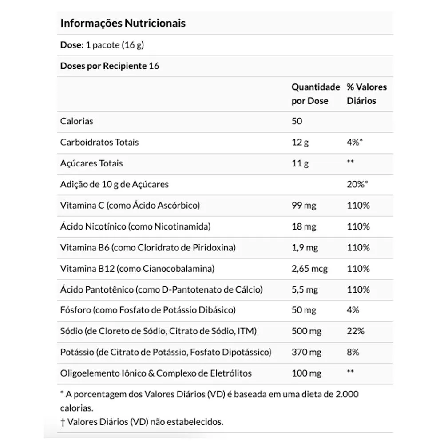Click the Potássio row label

point(166,352)
